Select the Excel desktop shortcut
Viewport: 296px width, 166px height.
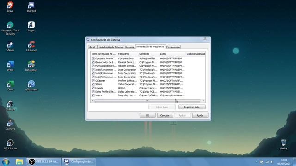(x=10, y=86)
